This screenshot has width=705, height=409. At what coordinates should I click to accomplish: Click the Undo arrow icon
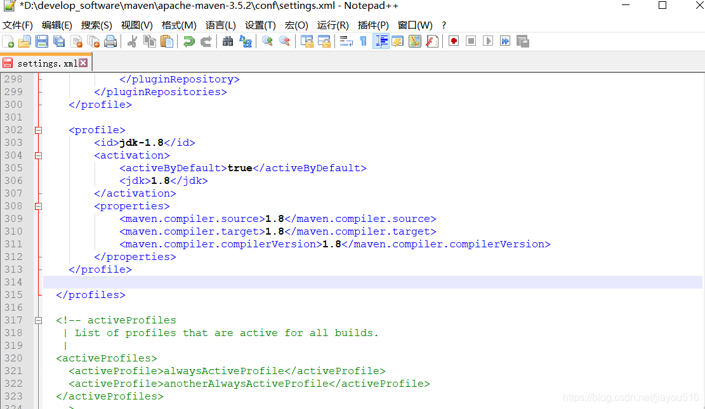pyautogui.click(x=189, y=41)
